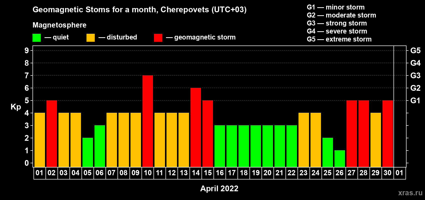Click the 'Magnetosphere' heading

point(59,25)
